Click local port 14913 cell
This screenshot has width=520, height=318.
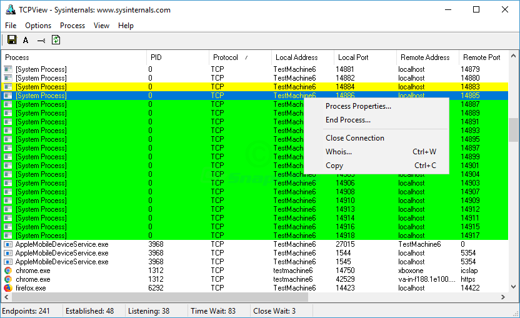click(345, 209)
